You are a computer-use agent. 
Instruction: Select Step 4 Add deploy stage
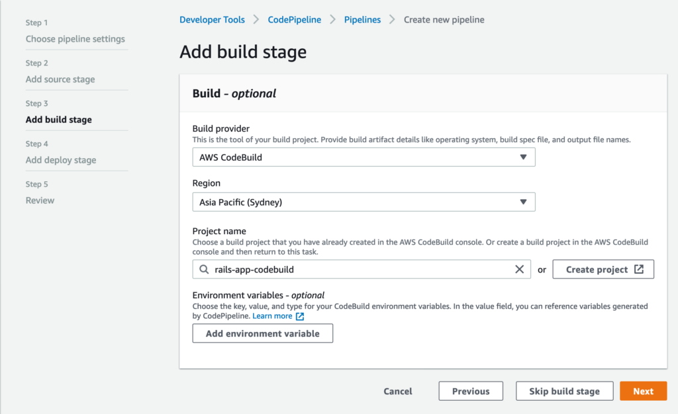point(60,160)
